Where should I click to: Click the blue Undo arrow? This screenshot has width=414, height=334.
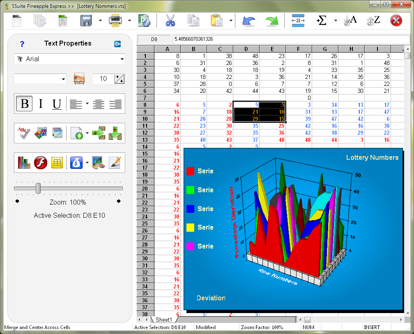pos(248,20)
